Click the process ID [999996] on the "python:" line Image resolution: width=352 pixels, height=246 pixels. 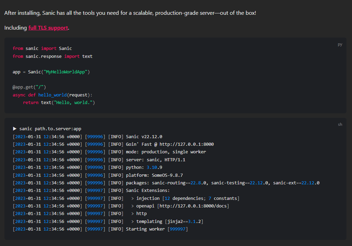[x=95, y=168]
